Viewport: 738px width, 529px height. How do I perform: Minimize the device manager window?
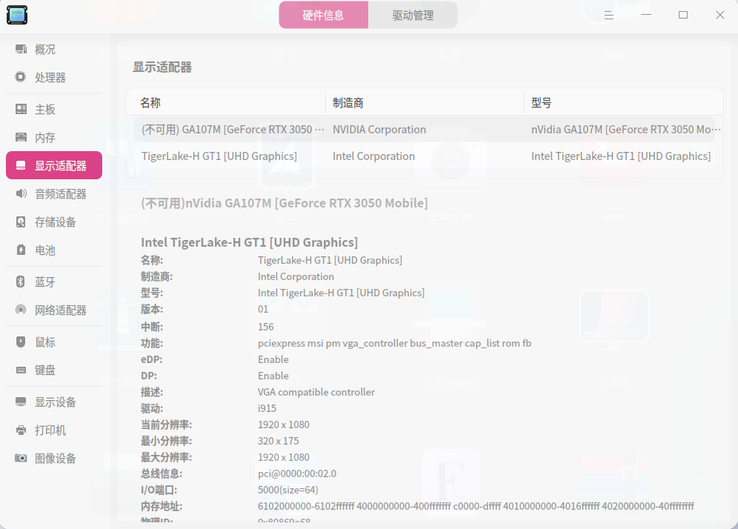click(646, 15)
